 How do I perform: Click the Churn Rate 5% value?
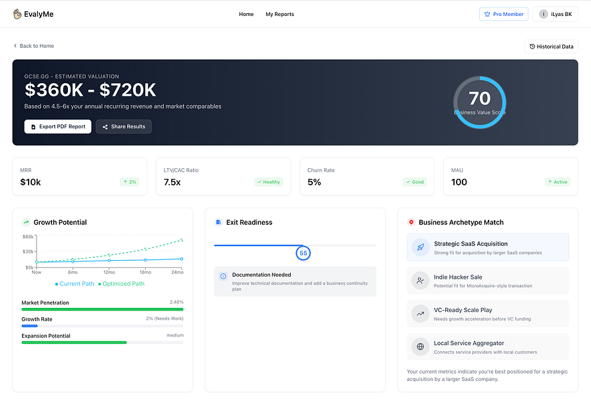point(314,182)
